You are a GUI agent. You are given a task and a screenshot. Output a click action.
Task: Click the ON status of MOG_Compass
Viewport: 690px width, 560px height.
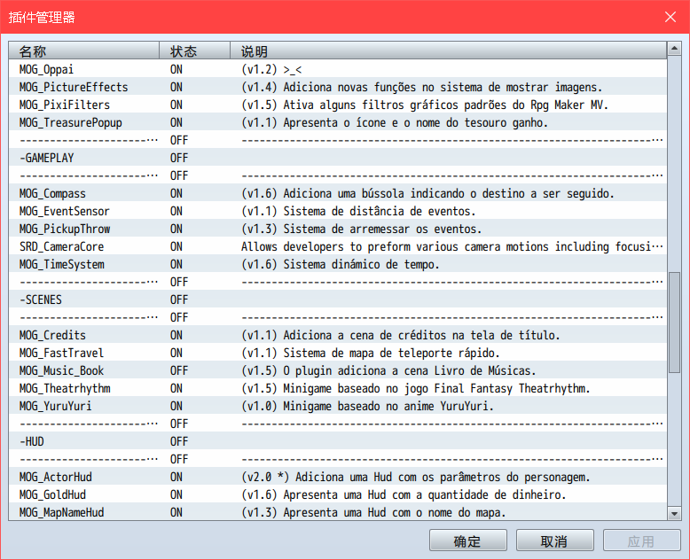(176, 193)
